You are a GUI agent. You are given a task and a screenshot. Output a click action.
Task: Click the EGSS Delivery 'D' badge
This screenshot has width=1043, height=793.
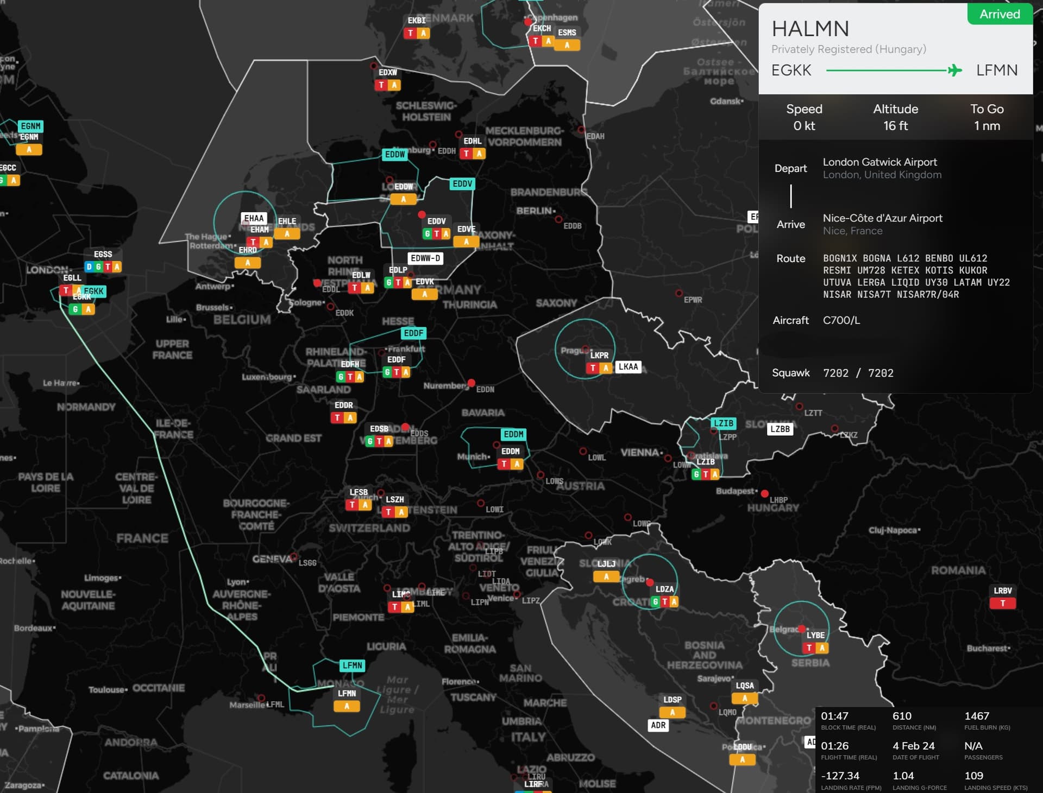tap(89, 267)
